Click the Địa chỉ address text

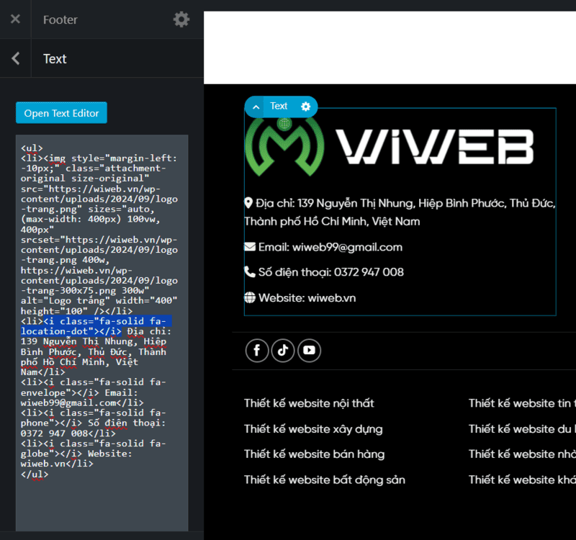click(400, 212)
